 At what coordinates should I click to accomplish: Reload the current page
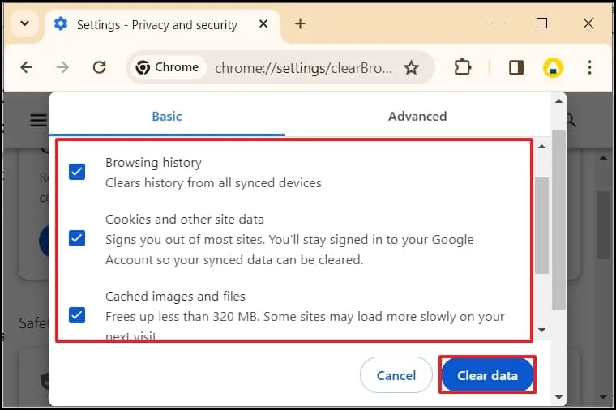click(x=100, y=68)
